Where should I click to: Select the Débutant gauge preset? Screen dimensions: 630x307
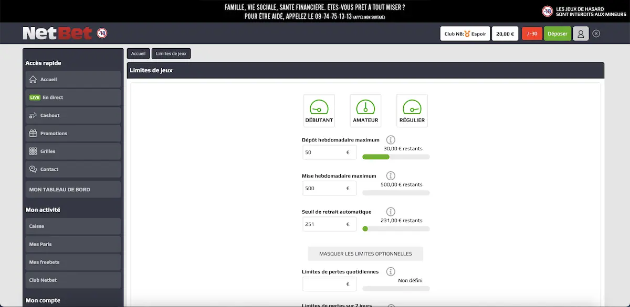tap(319, 111)
